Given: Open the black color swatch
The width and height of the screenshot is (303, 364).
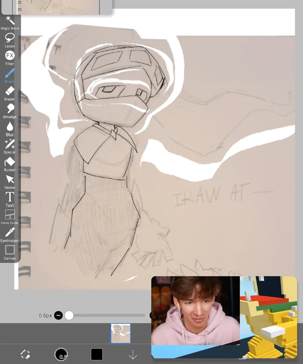Looking at the screenshot, I should [97, 354].
